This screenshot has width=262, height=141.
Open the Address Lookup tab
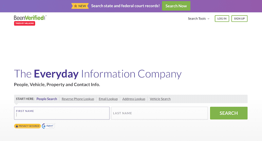(x=134, y=99)
